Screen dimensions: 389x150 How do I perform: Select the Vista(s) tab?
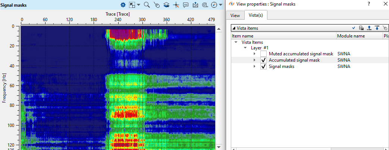pyautogui.click(x=256, y=15)
